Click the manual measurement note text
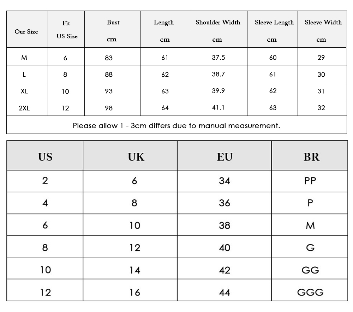Screen dimensions: 353x312 pos(176,125)
